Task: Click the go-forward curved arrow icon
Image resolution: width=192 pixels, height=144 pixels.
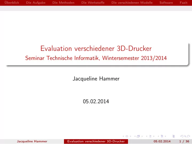Action: [x=189, y=136]
